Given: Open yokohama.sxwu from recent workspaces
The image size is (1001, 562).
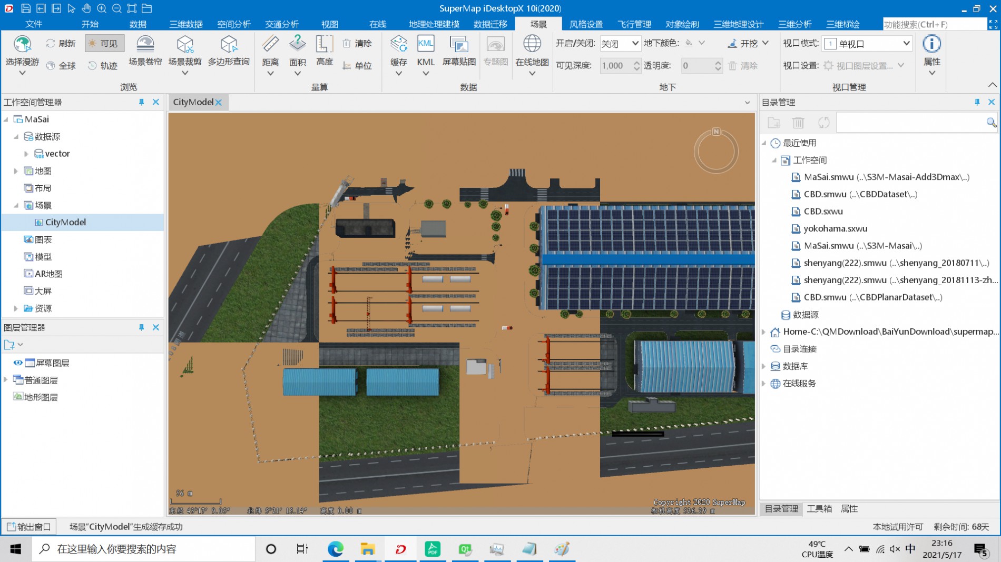Looking at the screenshot, I should pyautogui.click(x=835, y=228).
